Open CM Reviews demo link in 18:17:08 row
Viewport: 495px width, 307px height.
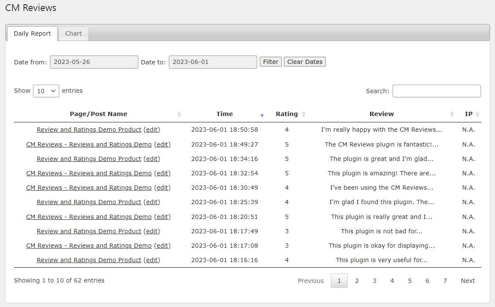click(89, 246)
